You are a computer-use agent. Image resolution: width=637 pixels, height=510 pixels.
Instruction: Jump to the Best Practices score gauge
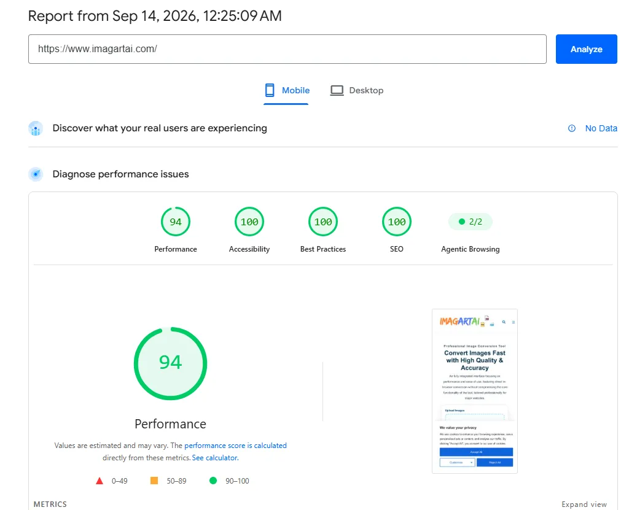pyautogui.click(x=323, y=222)
